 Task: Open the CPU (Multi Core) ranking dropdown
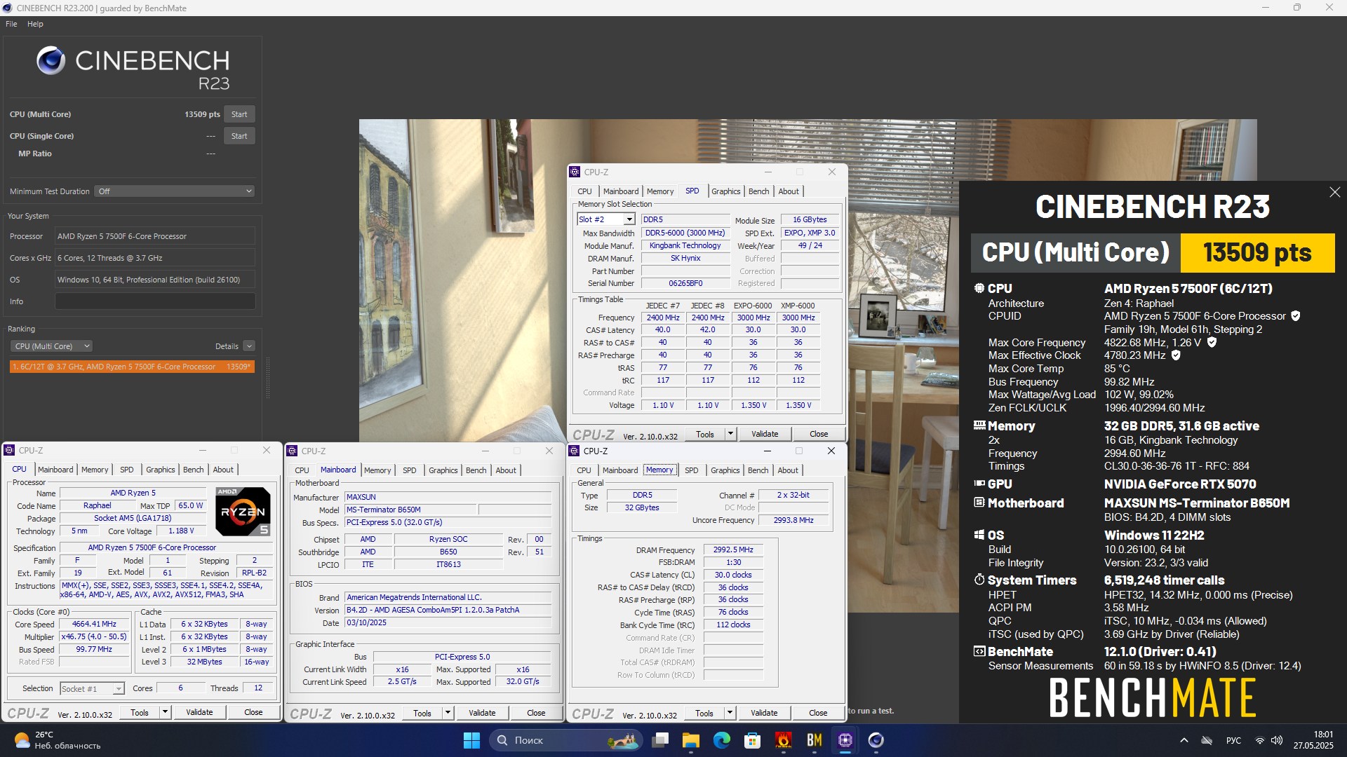pos(51,346)
